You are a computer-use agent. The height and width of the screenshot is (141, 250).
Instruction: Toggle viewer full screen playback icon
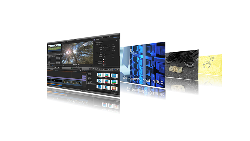(x=91, y=66)
